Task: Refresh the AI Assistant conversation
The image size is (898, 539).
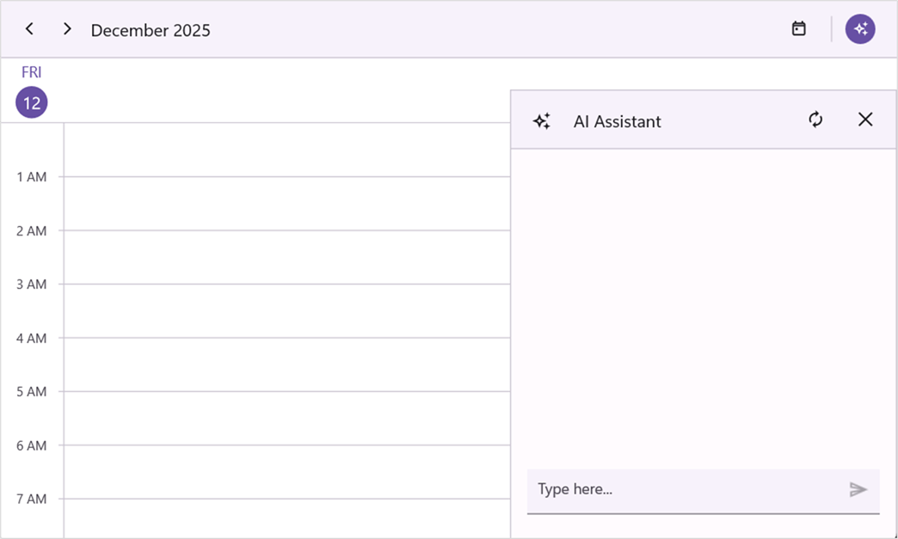Action: click(815, 119)
